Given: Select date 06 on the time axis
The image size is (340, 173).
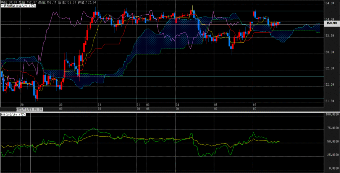Looking at the screenshot, I should point(254,104).
